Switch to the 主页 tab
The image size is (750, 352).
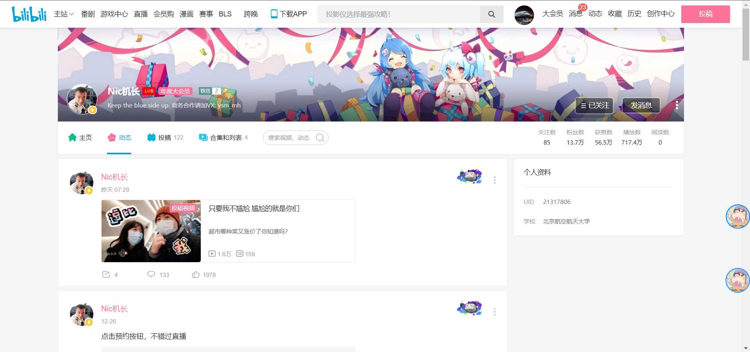[x=80, y=138]
